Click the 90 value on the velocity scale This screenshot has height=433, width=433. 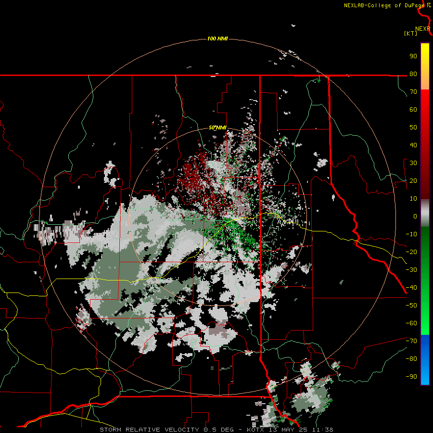(x=413, y=56)
